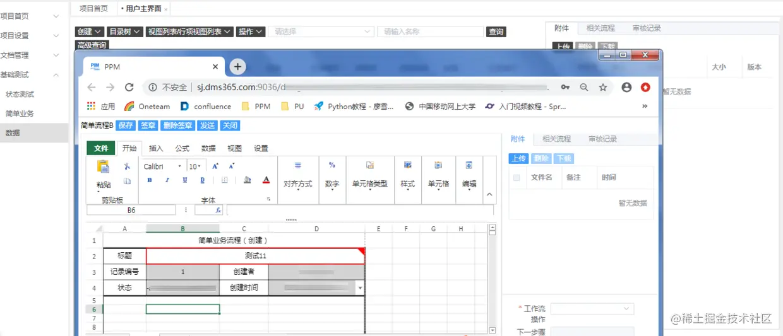Screen dimensions: 783x336
Task: Click the 删除签章 button
Action: (x=177, y=125)
